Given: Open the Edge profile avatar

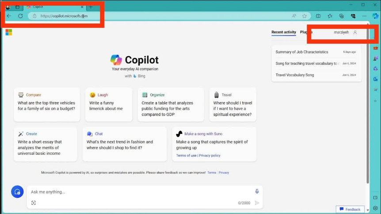Looking at the screenshot, I should (8, 7).
